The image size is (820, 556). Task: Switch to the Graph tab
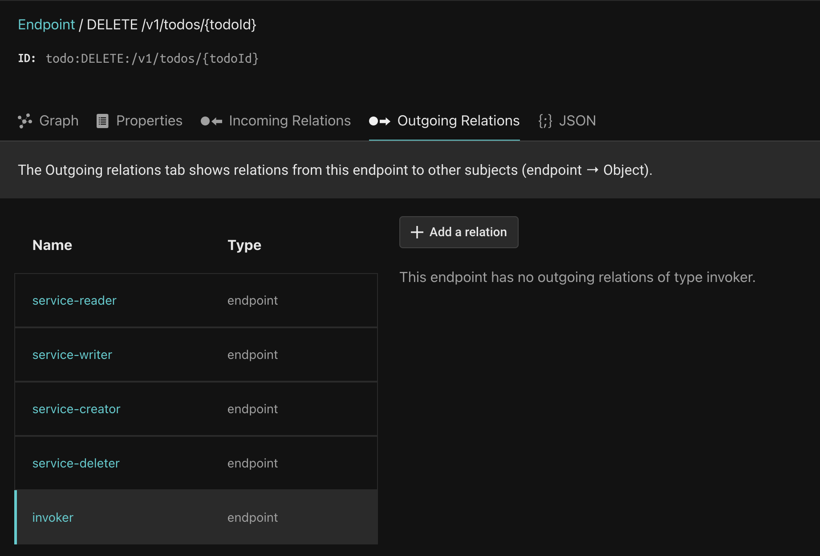coord(48,121)
